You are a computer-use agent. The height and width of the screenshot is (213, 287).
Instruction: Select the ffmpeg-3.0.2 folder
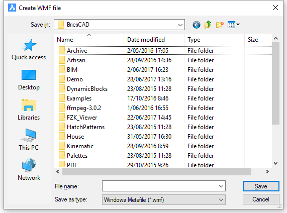click(x=84, y=108)
